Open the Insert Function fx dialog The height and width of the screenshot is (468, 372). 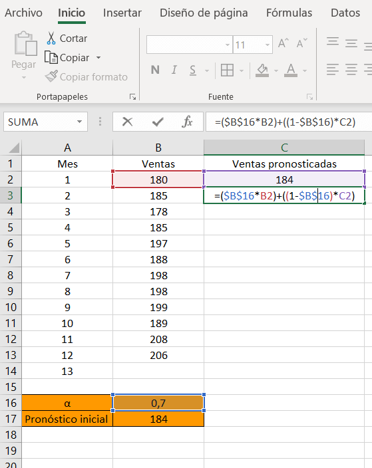coord(188,122)
